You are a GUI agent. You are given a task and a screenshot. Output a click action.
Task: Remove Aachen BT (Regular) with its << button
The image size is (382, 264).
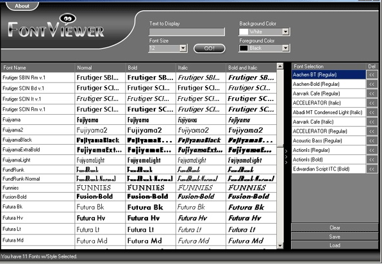click(x=372, y=75)
